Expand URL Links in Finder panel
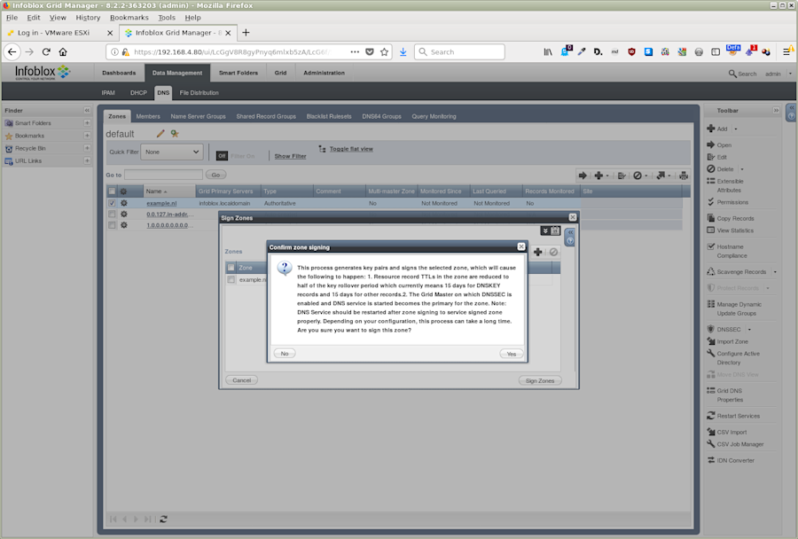This screenshot has width=798, height=539. coord(87,160)
